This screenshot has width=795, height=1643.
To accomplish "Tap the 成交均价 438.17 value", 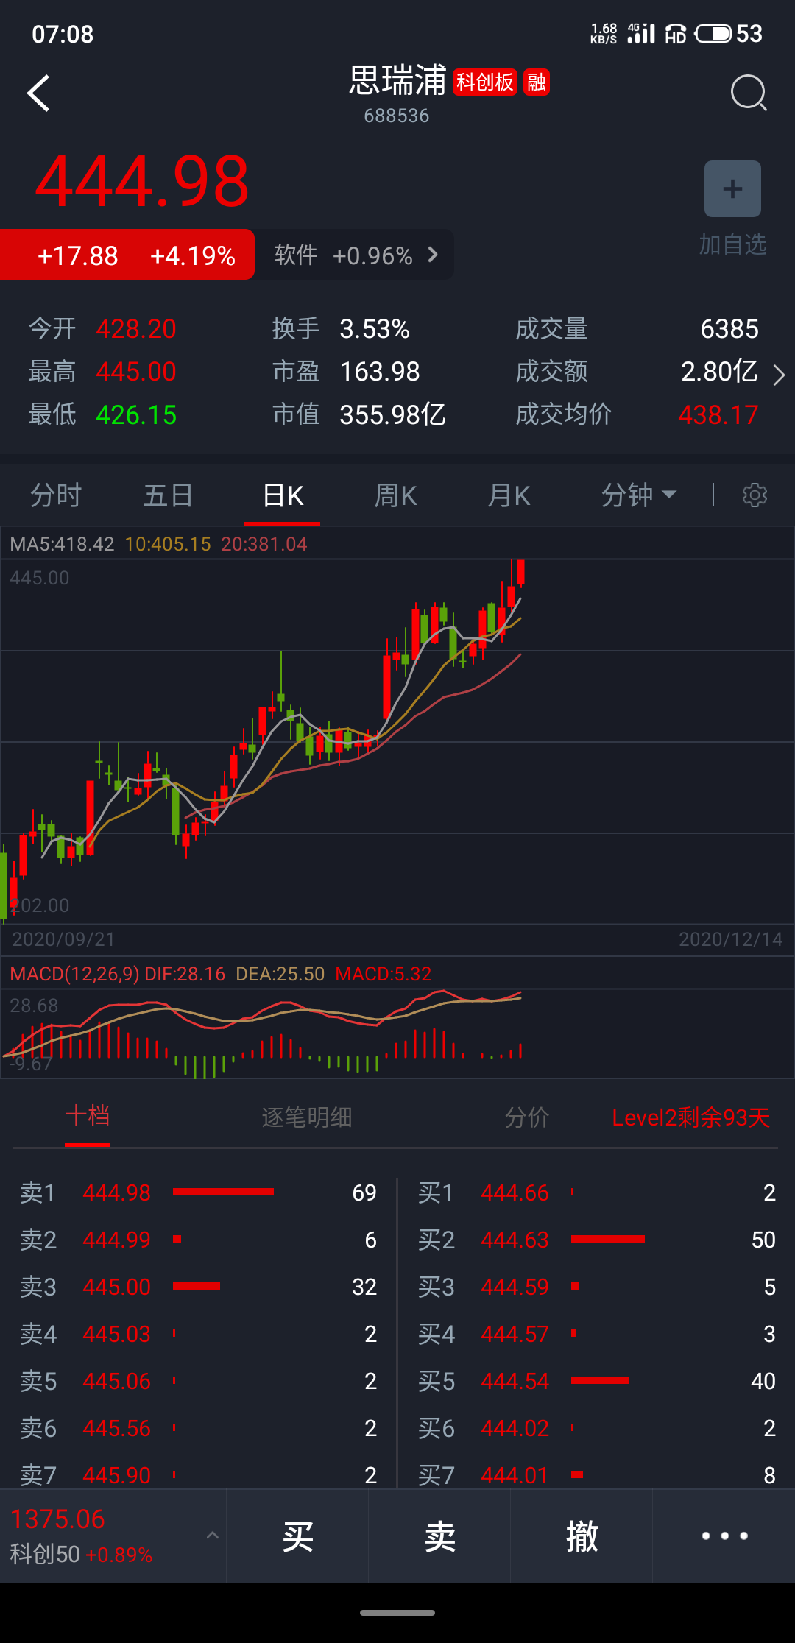I will click(x=718, y=414).
